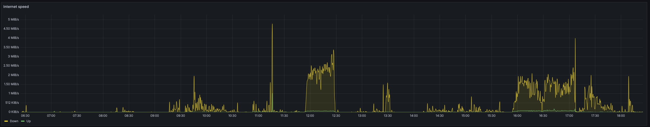Click the download peak just before 12:30
Screen dimensions: 650x127
[333, 50]
